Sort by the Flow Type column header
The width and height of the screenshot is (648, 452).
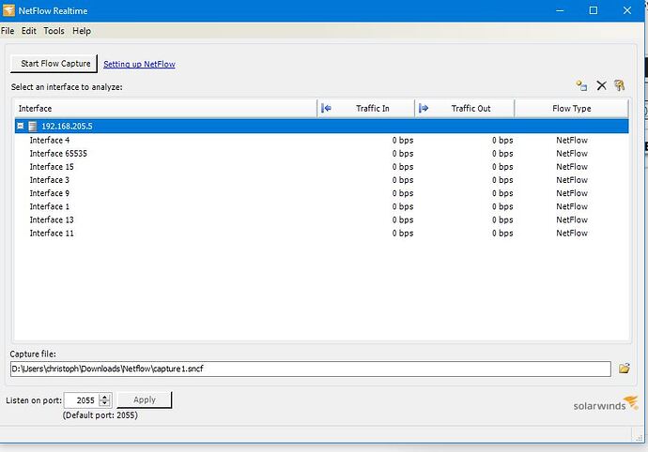(571, 109)
